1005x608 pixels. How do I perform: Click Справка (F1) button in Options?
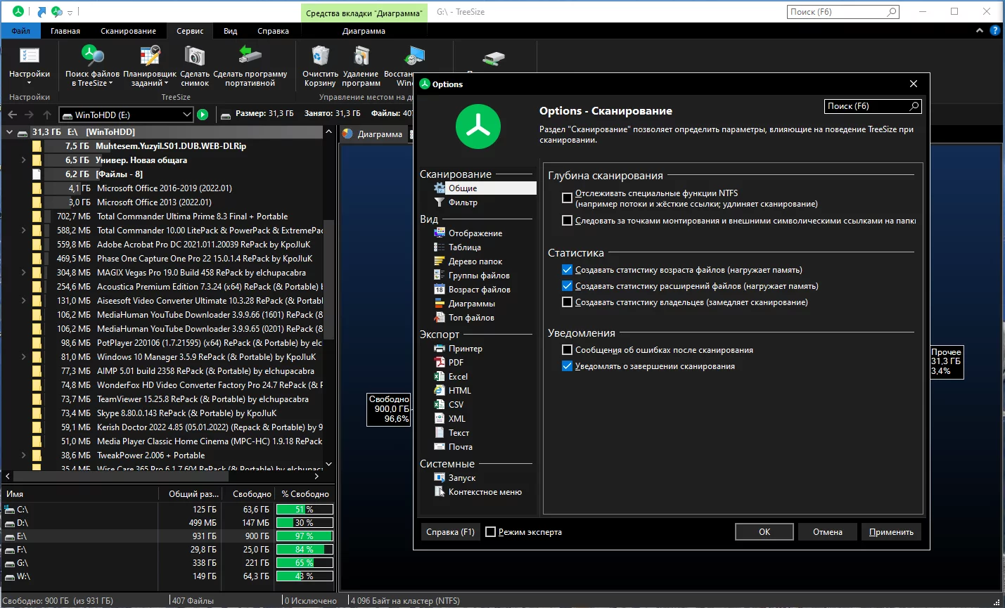(450, 532)
